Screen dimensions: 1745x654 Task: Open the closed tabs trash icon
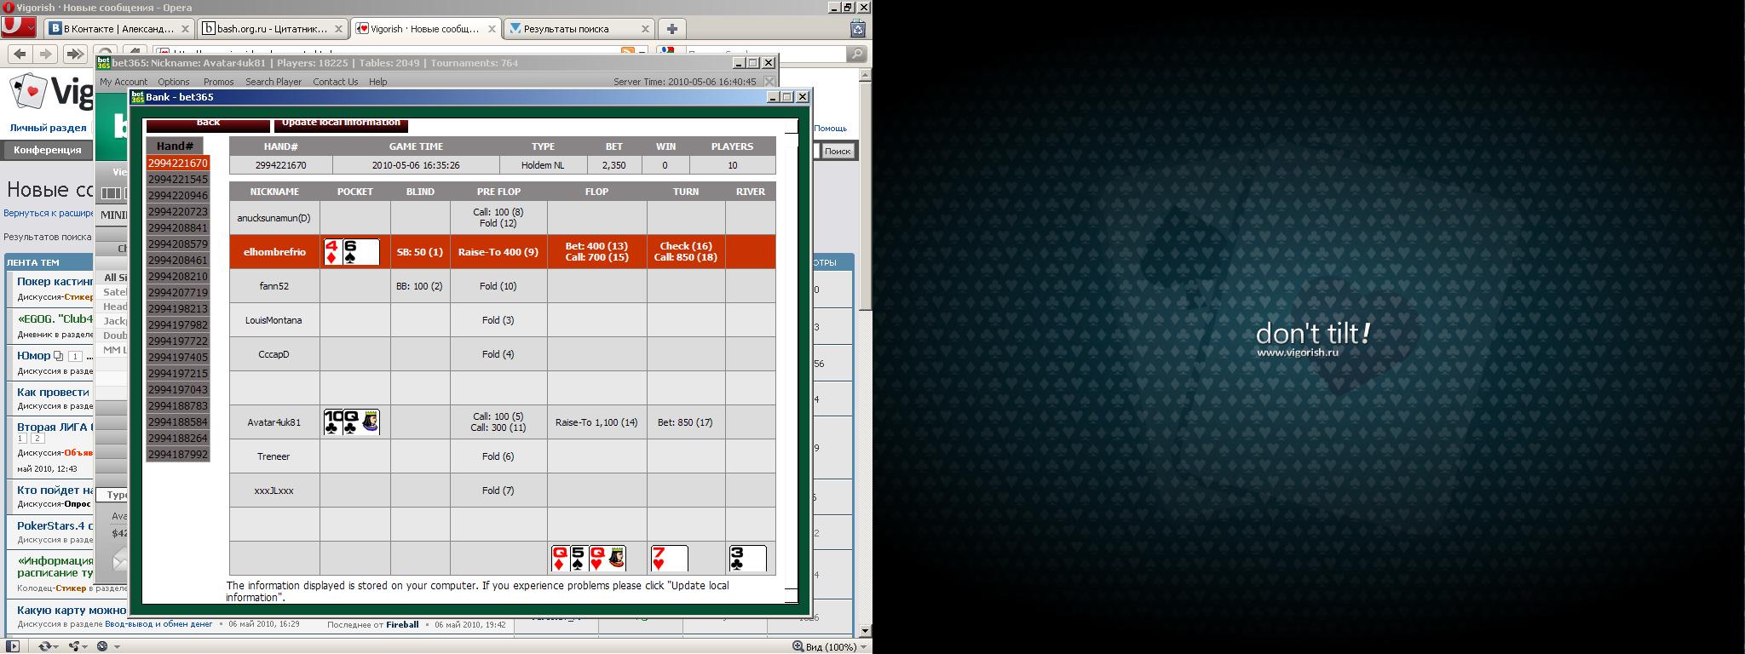pyautogui.click(x=858, y=29)
